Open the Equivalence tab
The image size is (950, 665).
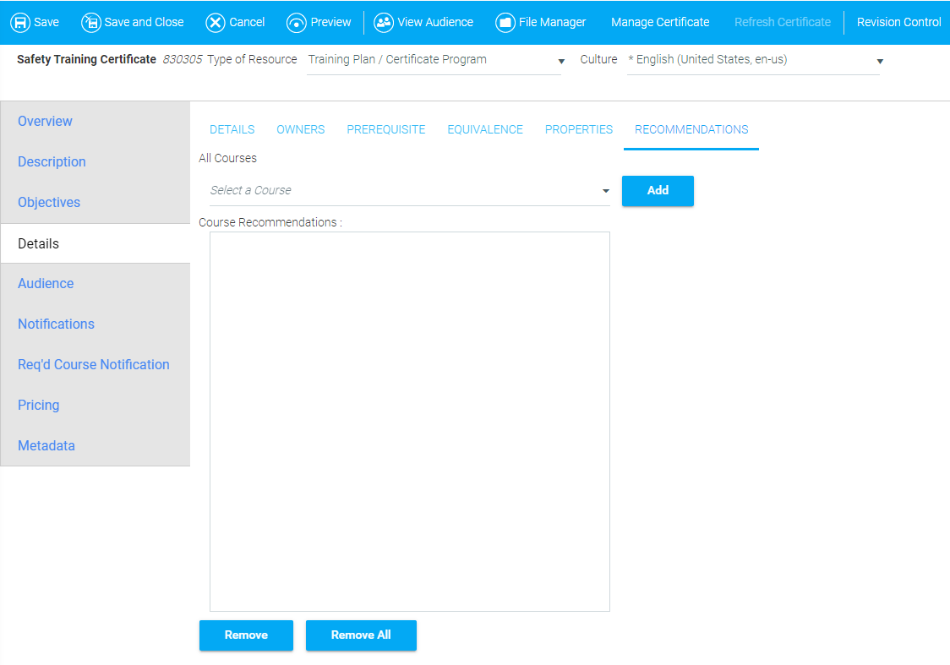485,130
